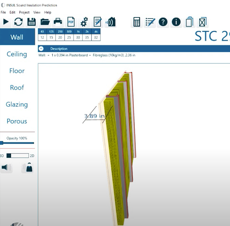Print the report using the printer icon
This screenshot has height=226, width=230.
[x=58, y=22]
